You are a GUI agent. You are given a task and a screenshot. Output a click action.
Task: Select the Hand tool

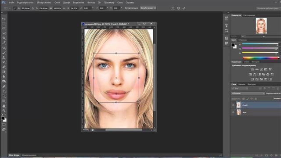(4, 106)
